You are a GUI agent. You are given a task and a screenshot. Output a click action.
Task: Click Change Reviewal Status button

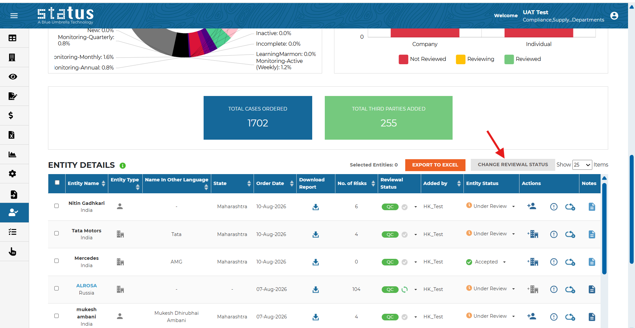(513, 164)
